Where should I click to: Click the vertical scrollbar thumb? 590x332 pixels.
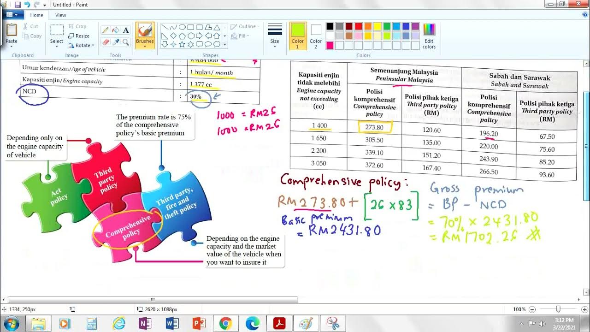click(586, 146)
